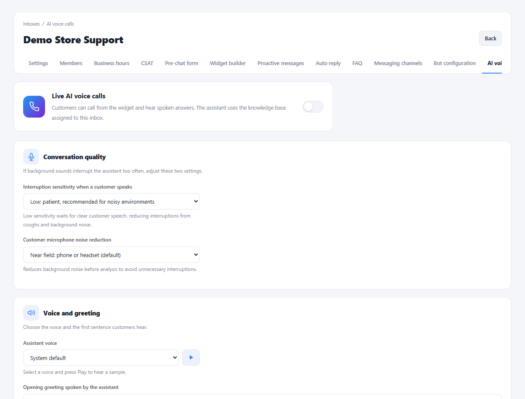Click the description about customers calling from the widget
This screenshot has height=399, width=525.
point(169,113)
